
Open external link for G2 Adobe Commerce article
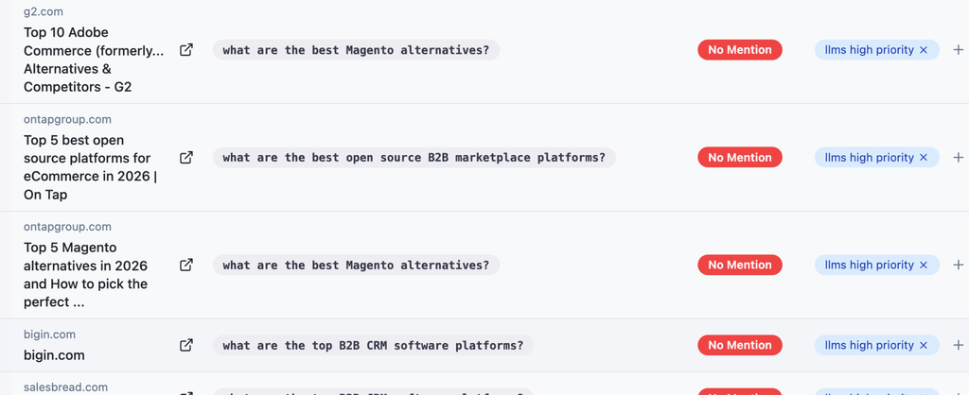(186, 50)
